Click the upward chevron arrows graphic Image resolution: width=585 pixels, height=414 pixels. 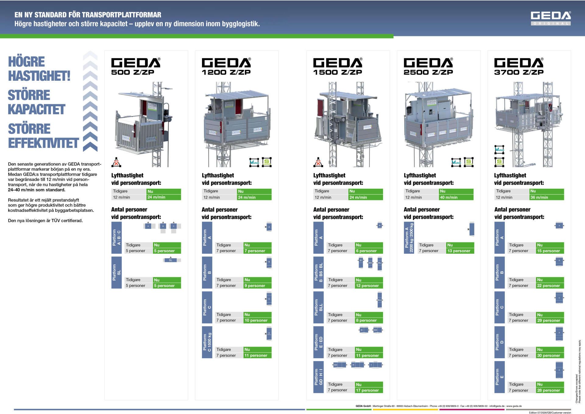click(x=90, y=101)
